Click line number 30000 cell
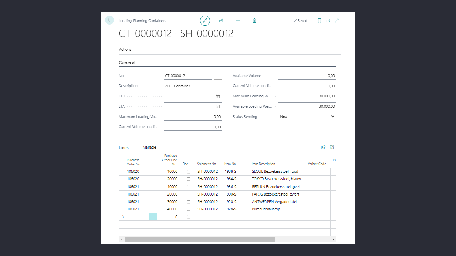 coord(169,202)
